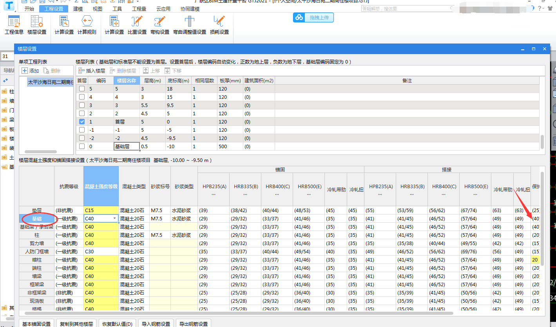Open C40 dropdown in 基础 row
Image resolution: width=556 pixels, height=327 pixels.
[114, 218]
